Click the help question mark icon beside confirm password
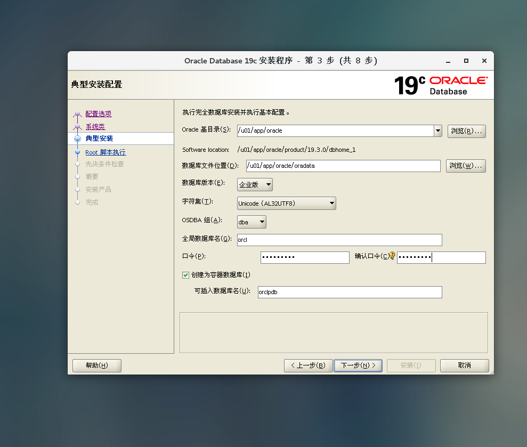Screen dimensions: 527x447 (x=393, y=255)
